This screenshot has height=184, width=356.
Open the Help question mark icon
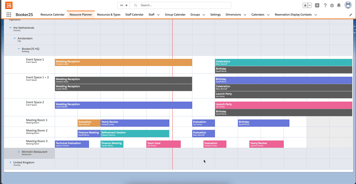point(325,5)
